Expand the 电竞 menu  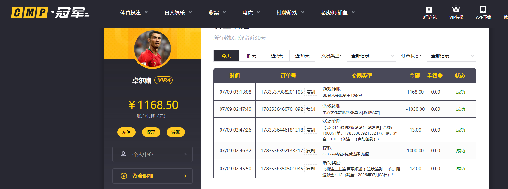pyautogui.click(x=251, y=12)
